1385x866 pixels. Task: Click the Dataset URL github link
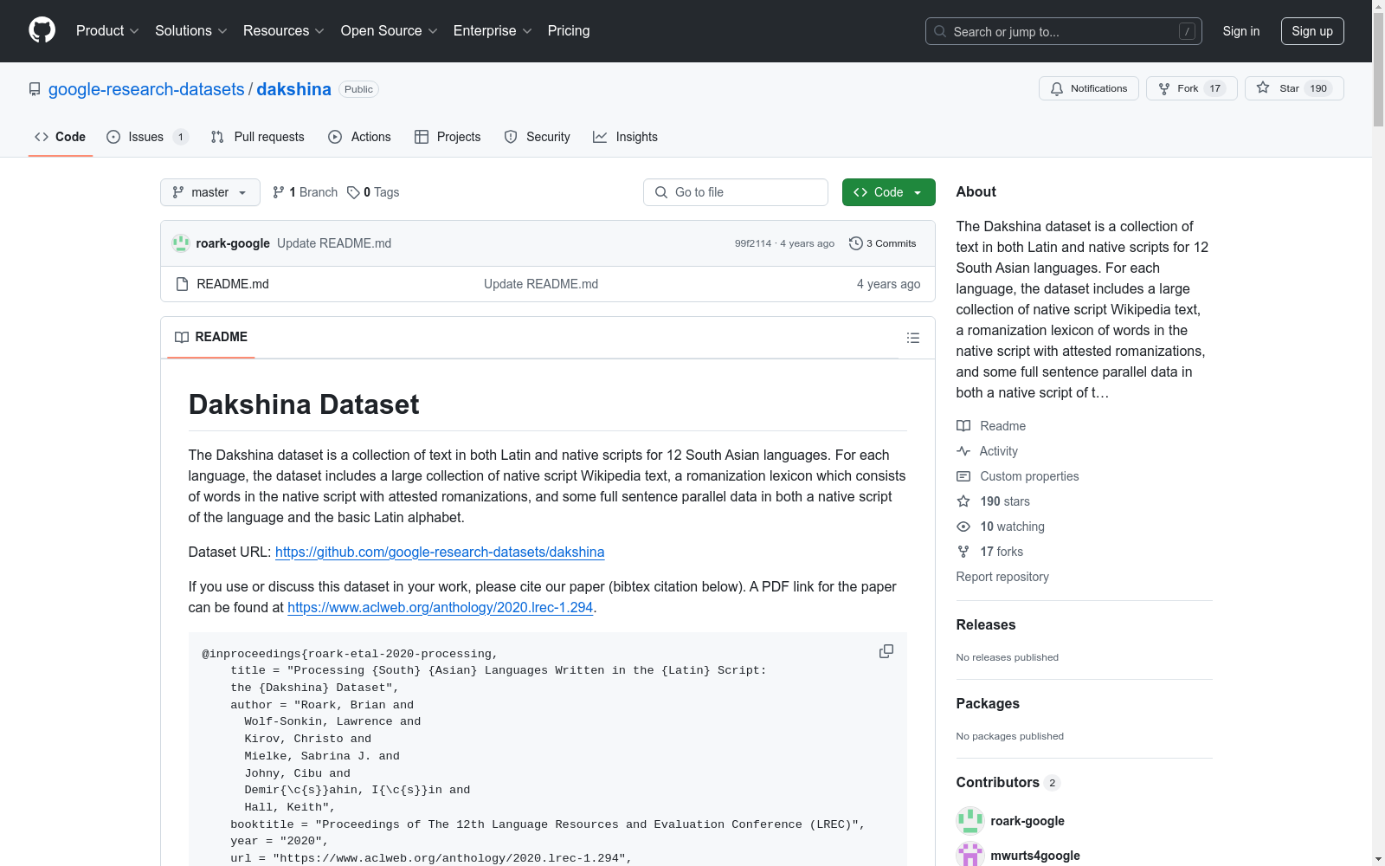coord(440,553)
